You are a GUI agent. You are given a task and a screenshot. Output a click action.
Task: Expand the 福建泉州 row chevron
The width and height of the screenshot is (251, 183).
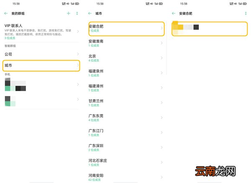pyautogui.click(x=161, y=73)
